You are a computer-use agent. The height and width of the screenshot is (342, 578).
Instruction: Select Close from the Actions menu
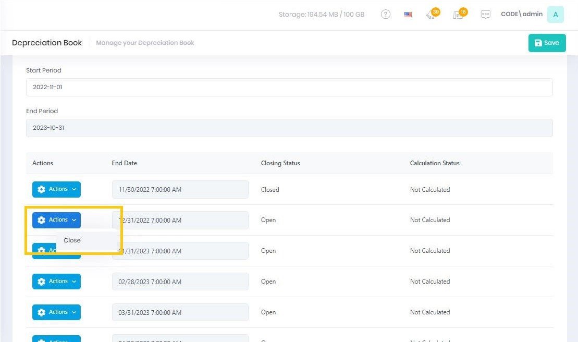(x=72, y=240)
